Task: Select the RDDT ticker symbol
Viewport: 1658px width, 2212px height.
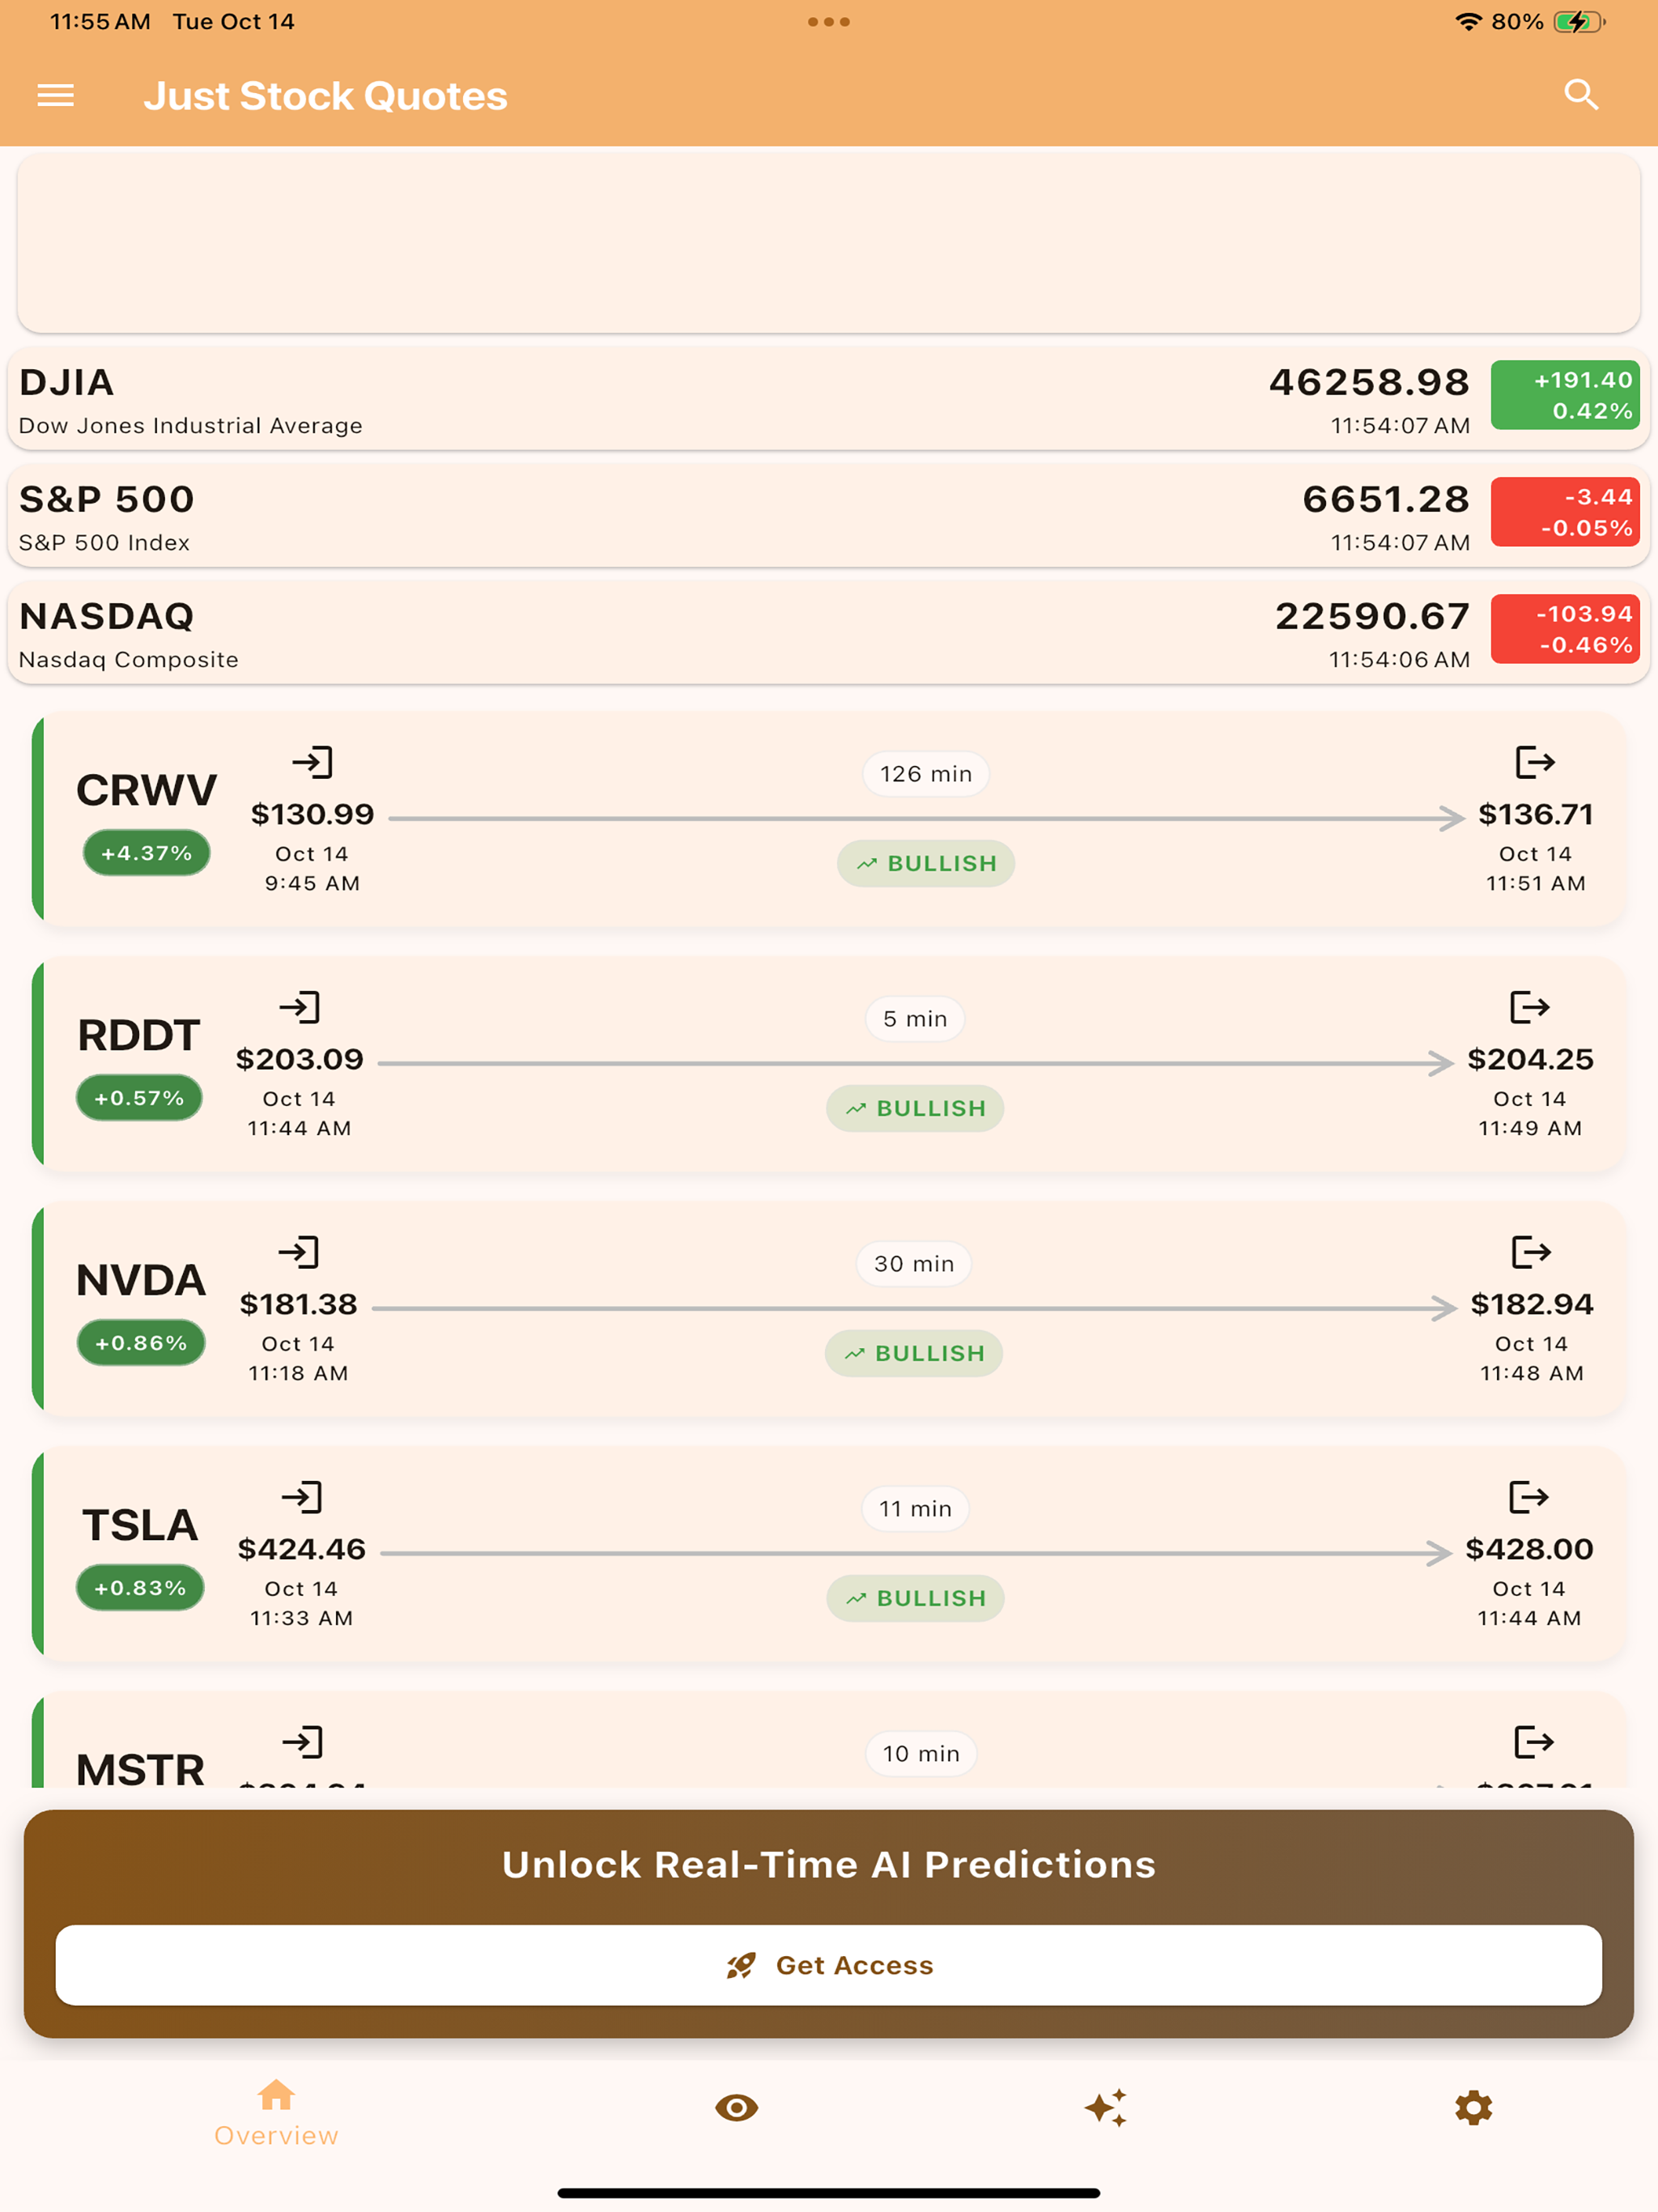Action: (139, 1035)
